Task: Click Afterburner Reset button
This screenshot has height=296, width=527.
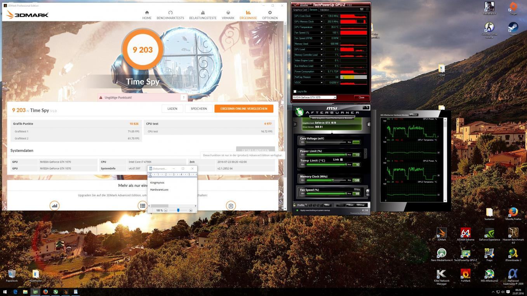Action: [x=351, y=205]
